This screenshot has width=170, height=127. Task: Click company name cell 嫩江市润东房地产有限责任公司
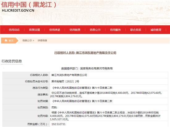coord(69,75)
